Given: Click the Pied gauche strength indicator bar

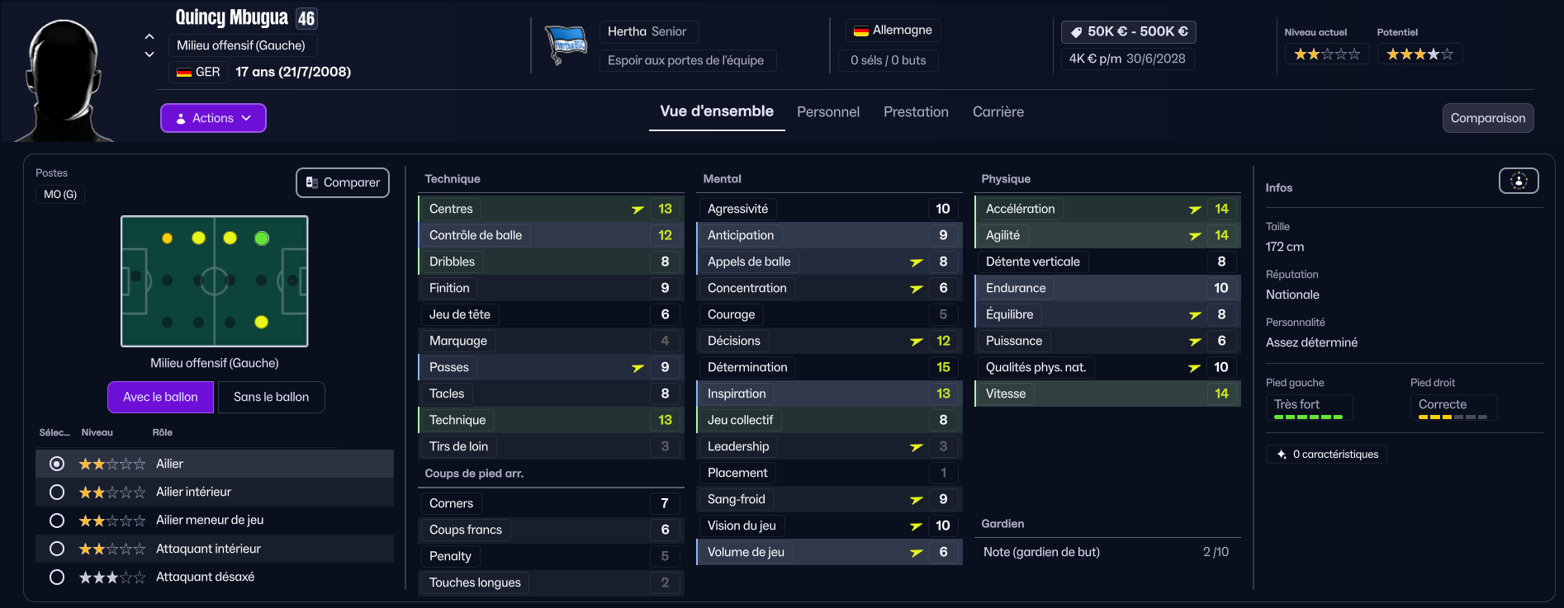Looking at the screenshot, I should 1308,417.
